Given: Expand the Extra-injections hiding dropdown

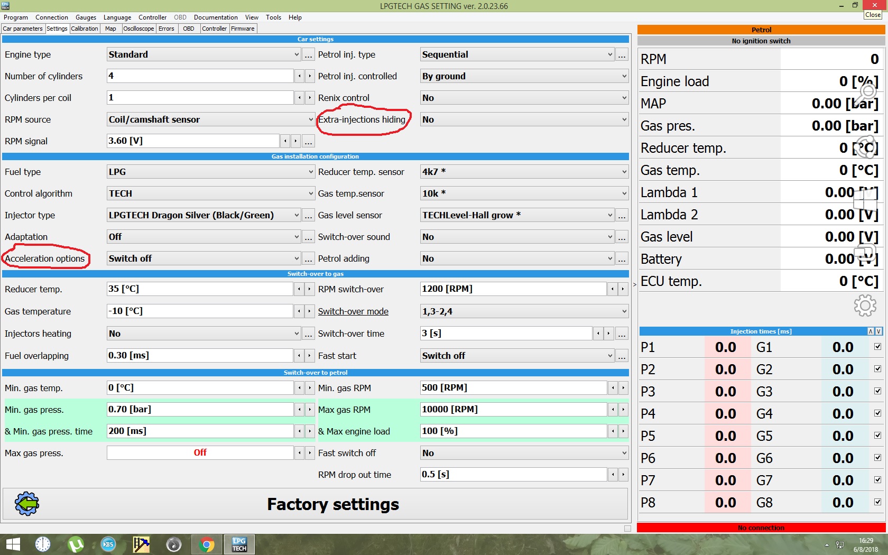Looking at the screenshot, I should (524, 119).
